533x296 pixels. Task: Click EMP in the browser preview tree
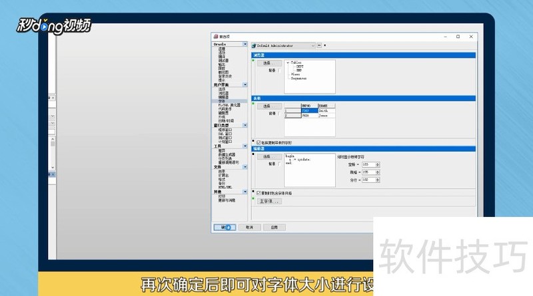(299, 71)
